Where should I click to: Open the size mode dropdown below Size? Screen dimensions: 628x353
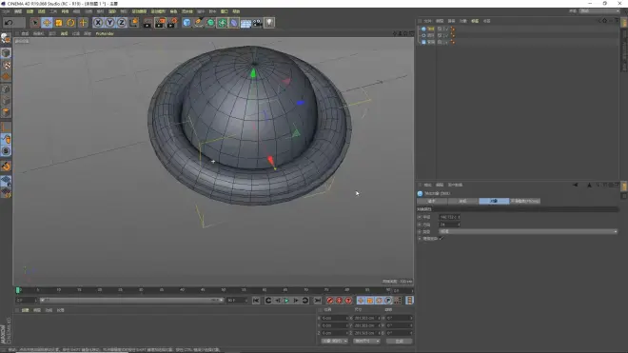(366, 341)
